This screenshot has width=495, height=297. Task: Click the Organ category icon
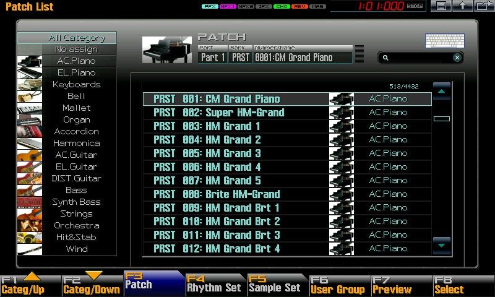30,119
